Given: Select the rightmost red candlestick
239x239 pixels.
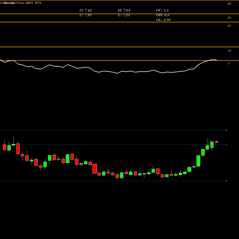Looking at the screenshot, I should click(217, 142).
